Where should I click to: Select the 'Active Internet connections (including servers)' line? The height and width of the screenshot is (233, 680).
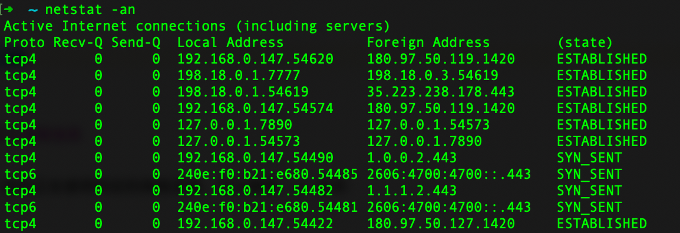(197, 26)
